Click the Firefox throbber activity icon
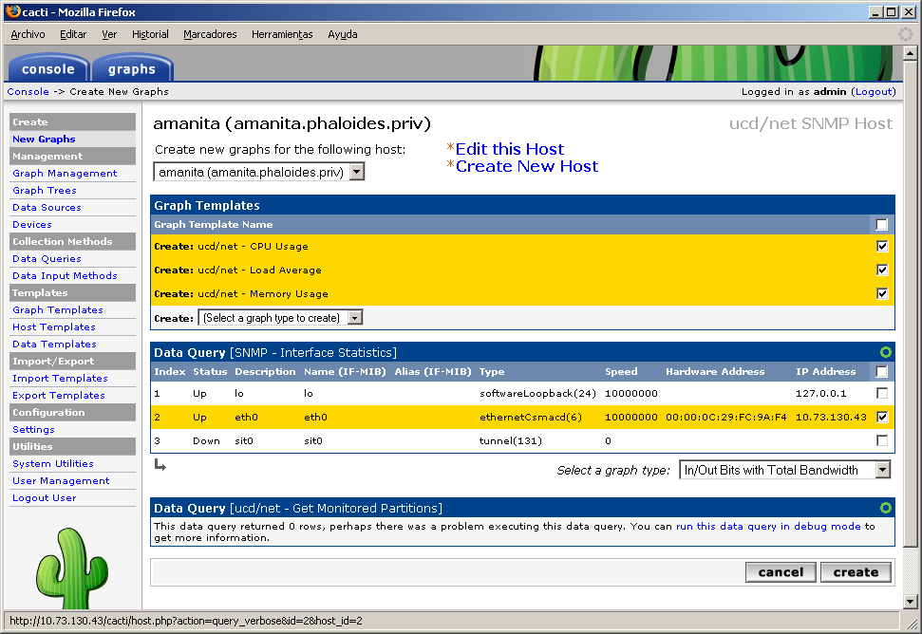The width and height of the screenshot is (922, 634). point(906,34)
